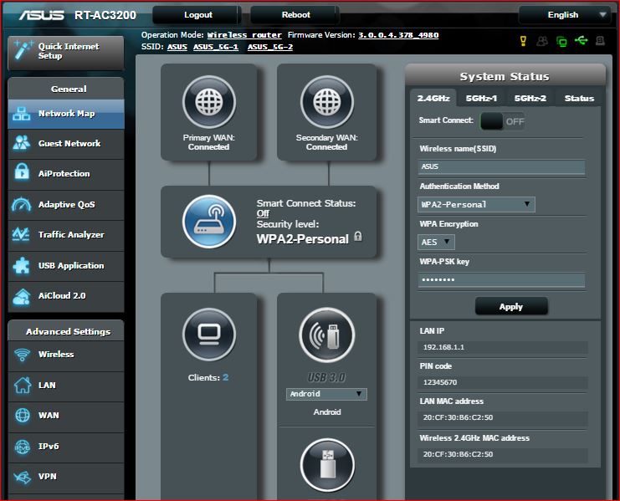
Task: Open Quick Internet Setup wizard
Action: point(65,53)
